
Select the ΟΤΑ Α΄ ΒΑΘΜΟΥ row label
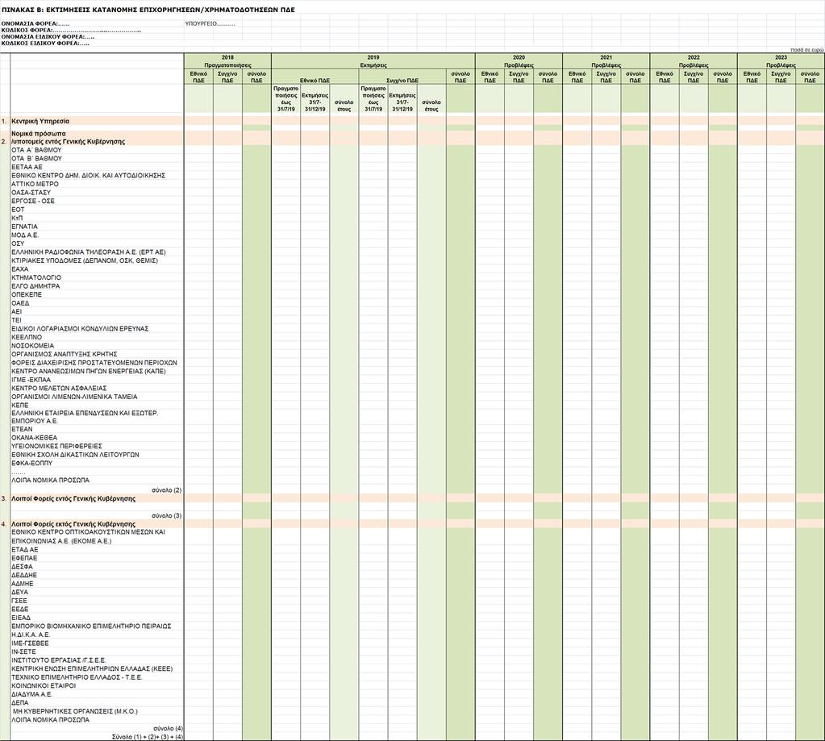(x=37, y=150)
